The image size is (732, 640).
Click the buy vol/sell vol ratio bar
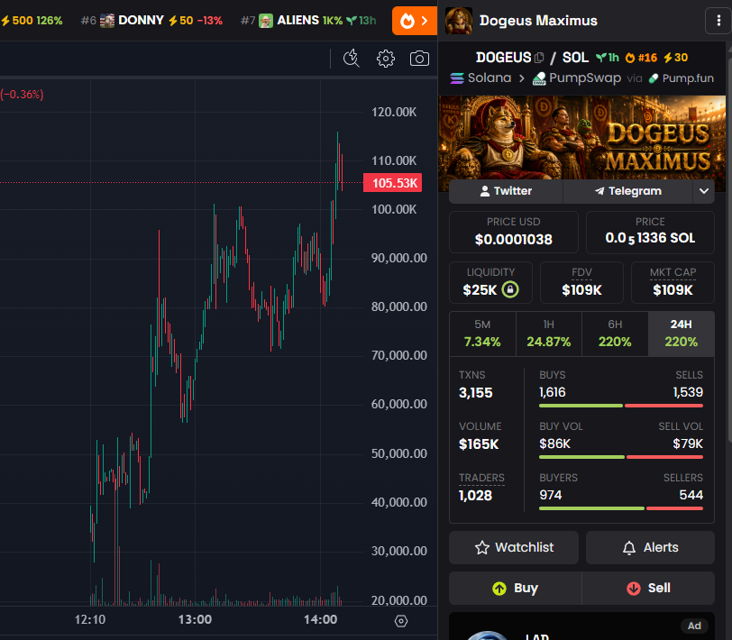(x=621, y=457)
